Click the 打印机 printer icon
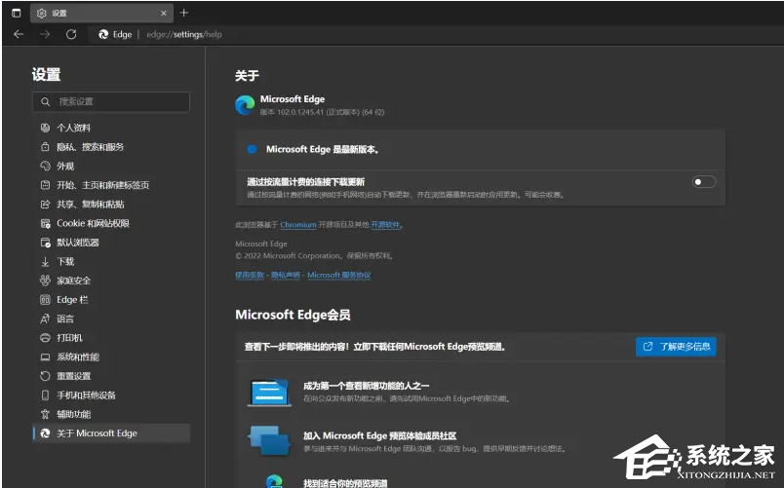Image resolution: width=784 pixels, height=488 pixels. [45, 338]
